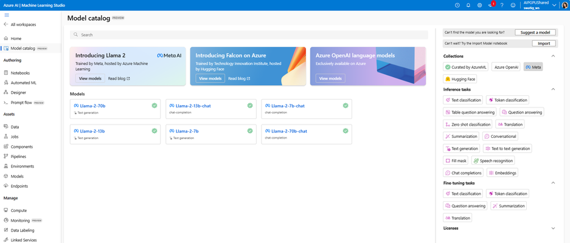Deselect the Meta collection filter
The image size is (570, 243).
[533, 67]
